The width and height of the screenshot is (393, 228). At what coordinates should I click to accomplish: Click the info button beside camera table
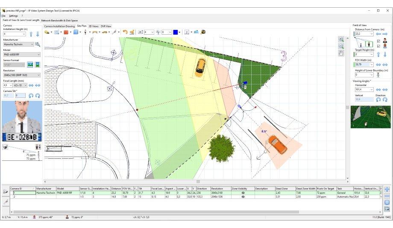387,202
